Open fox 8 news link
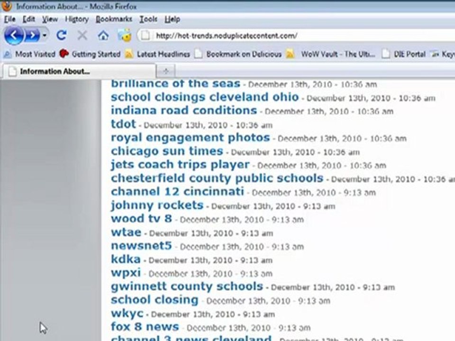This screenshot has height=341, width=455. pos(145,327)
